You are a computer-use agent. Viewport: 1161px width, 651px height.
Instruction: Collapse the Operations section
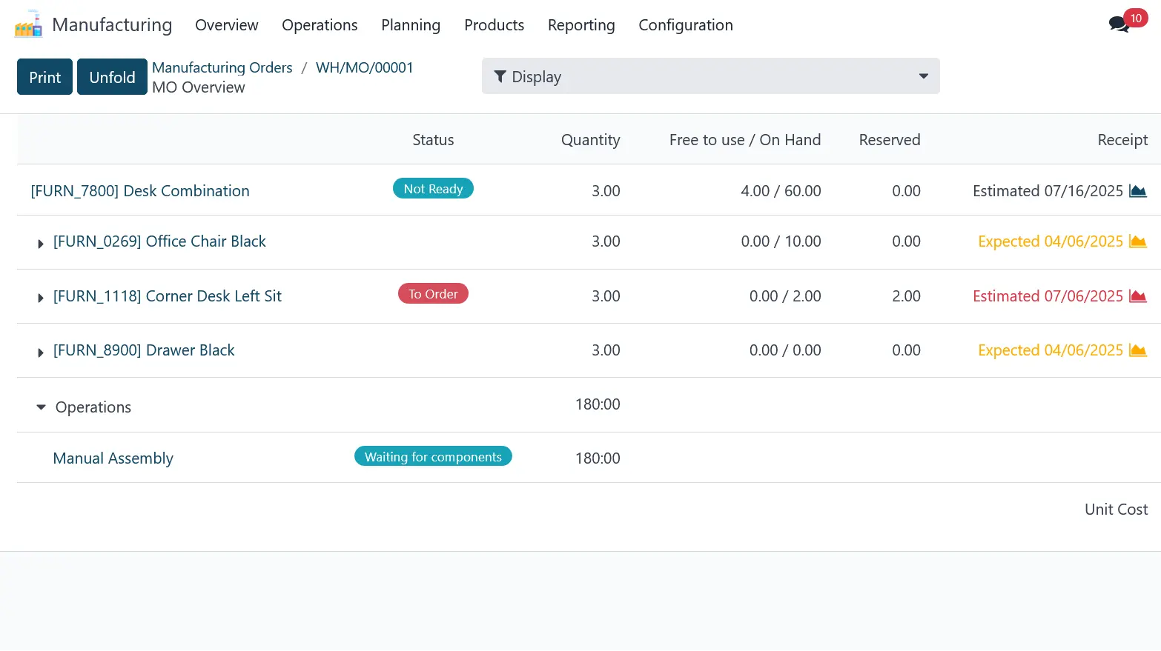coord(42,407)
